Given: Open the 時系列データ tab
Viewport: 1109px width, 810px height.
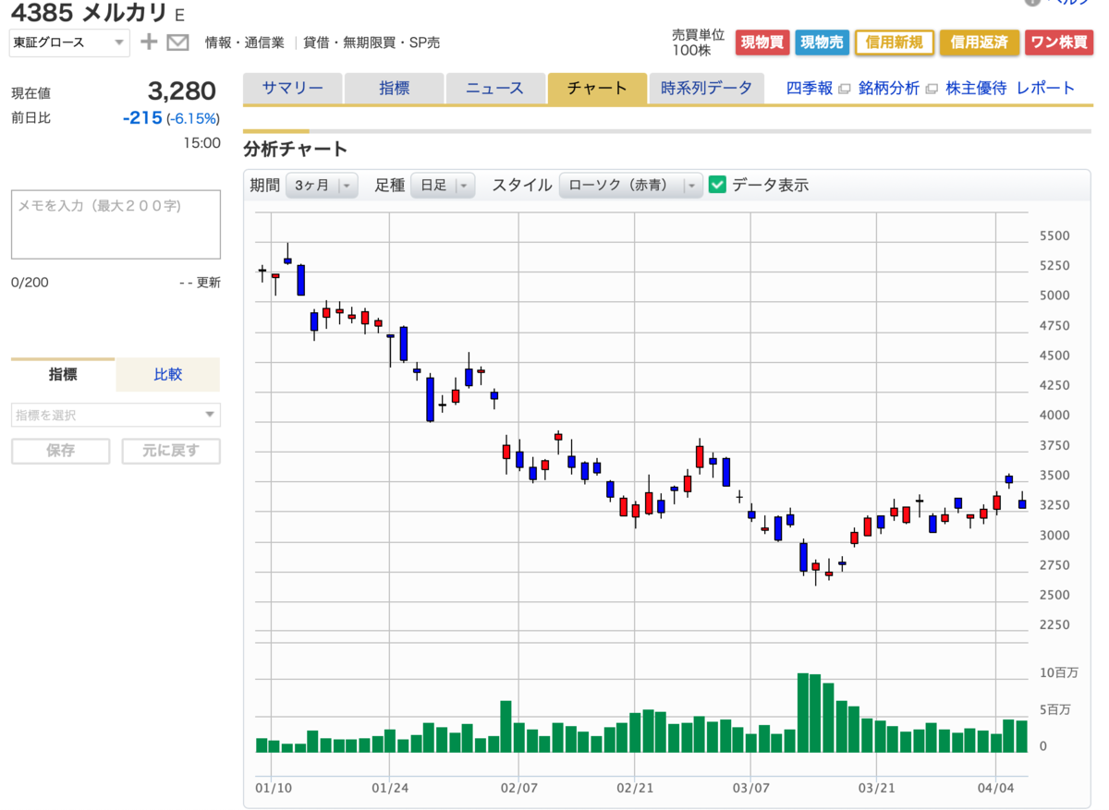Looking at the screenshot, I should 706,89.
